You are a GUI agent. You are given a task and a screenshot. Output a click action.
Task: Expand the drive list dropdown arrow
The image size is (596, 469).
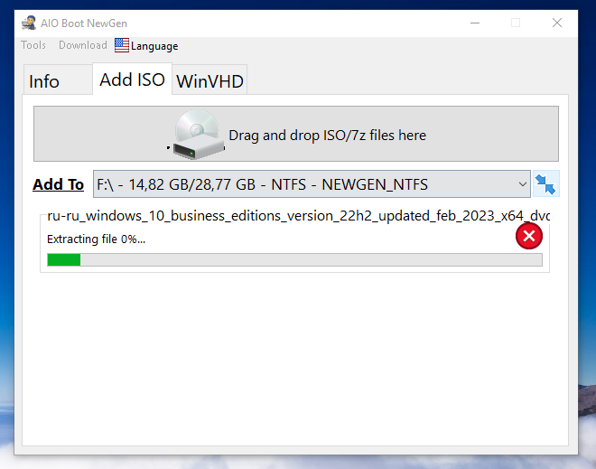coord(523,184)
